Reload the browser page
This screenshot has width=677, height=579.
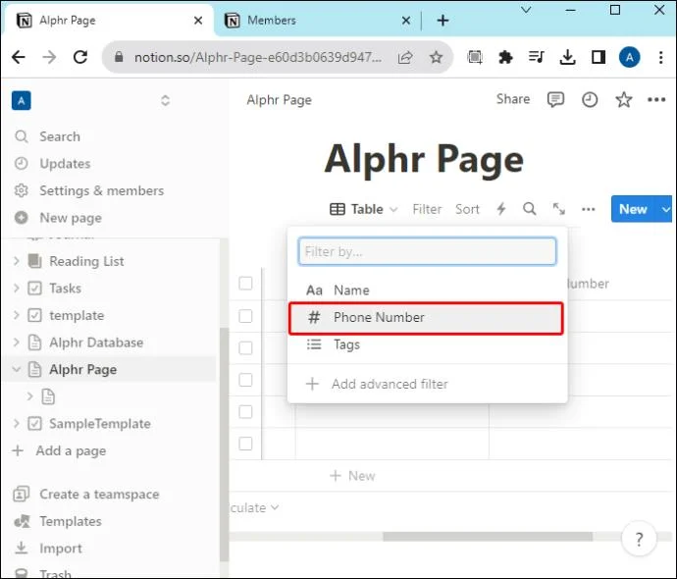tap(80, 57)
